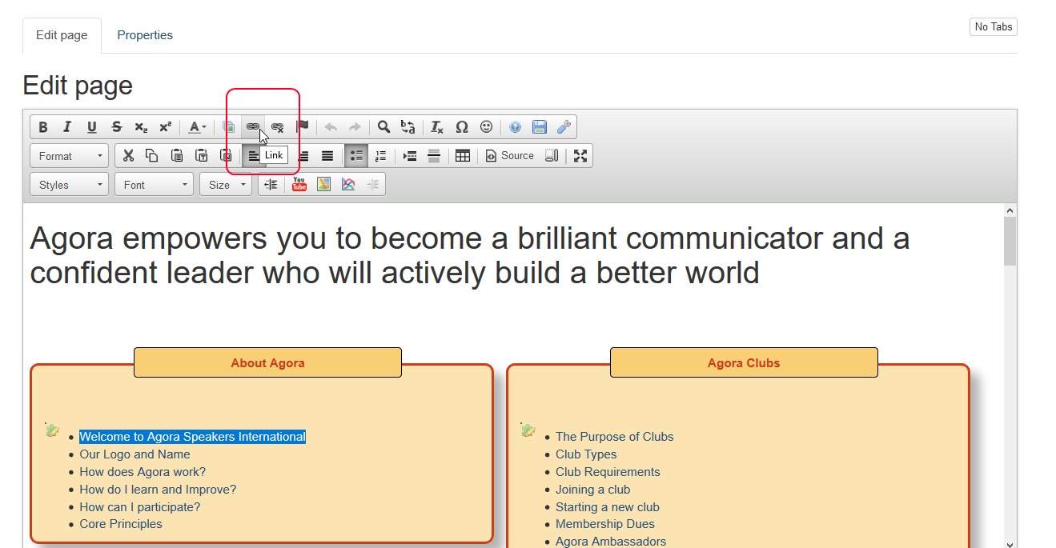This screenshot has width=1056, height=548.
Task: Click the 'Membership Dues' link
Action: tap(605, 524)
